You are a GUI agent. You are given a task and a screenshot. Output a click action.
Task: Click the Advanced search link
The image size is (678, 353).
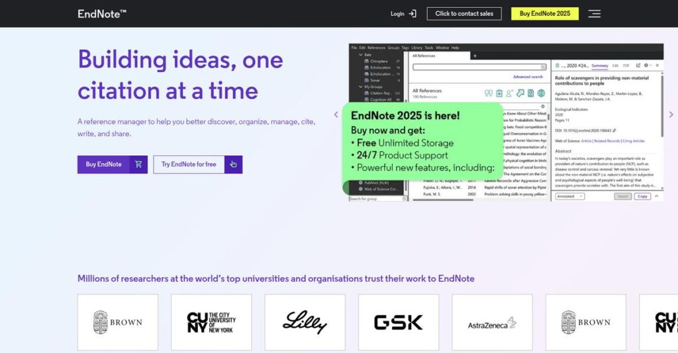pos(528,77)
